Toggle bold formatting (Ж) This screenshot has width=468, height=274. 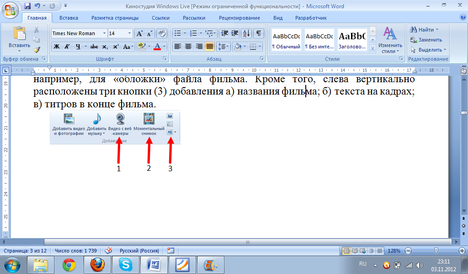56,47
